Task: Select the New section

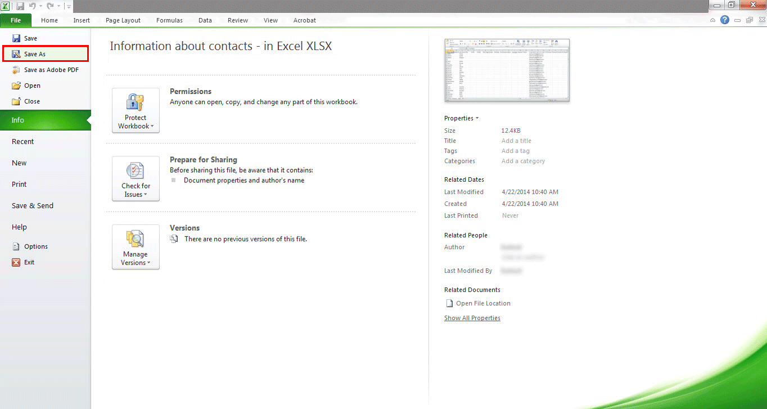Action: click(x=46, y=163)
